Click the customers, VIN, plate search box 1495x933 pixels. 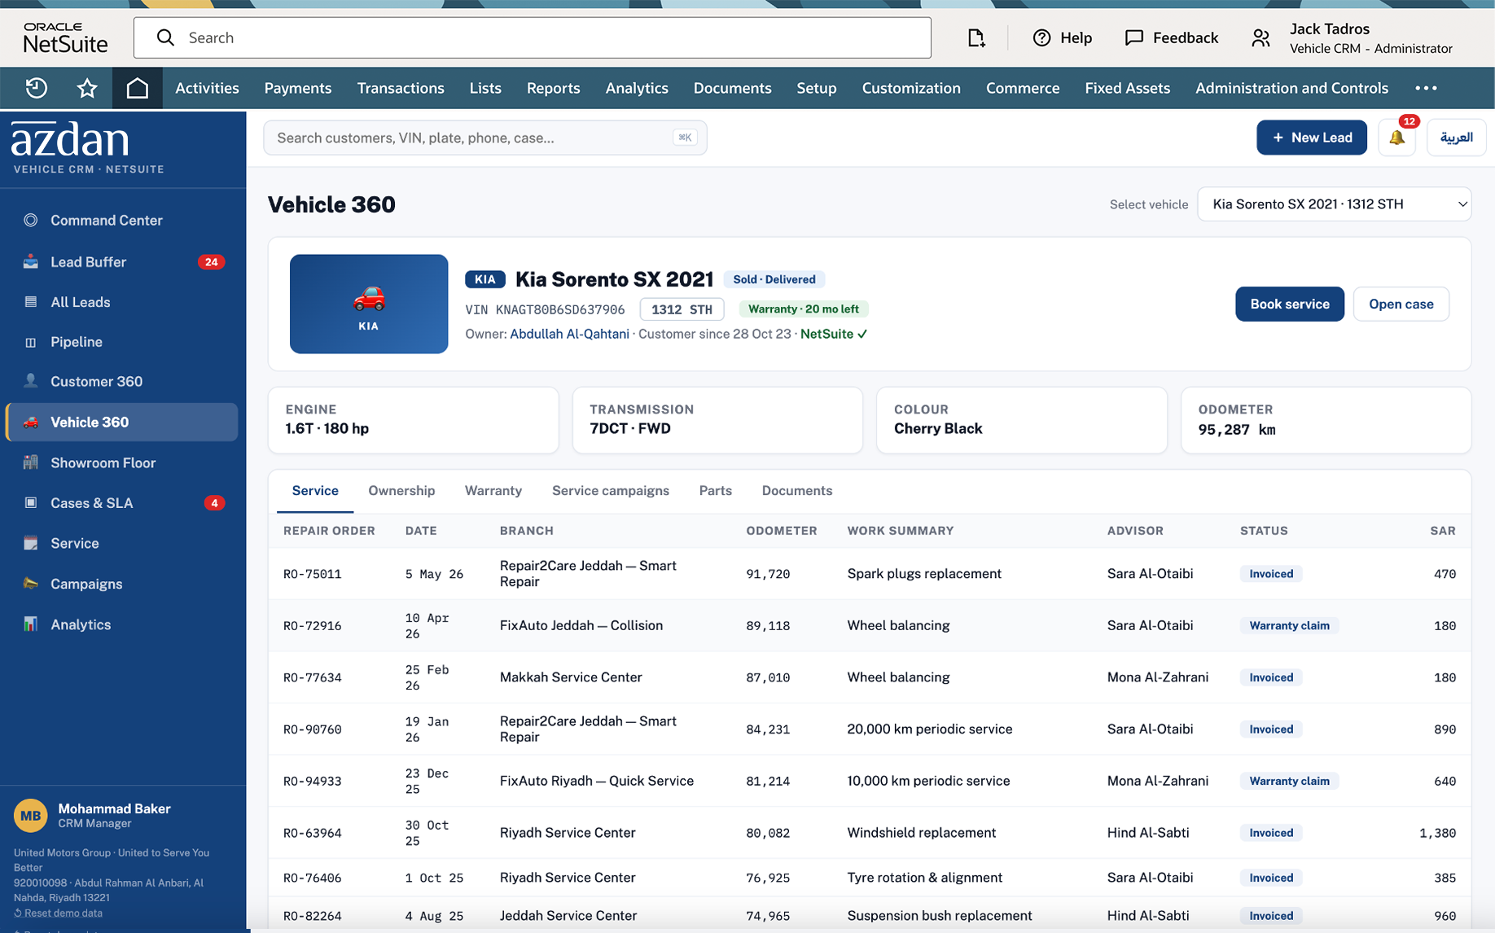tap(485, 138)
